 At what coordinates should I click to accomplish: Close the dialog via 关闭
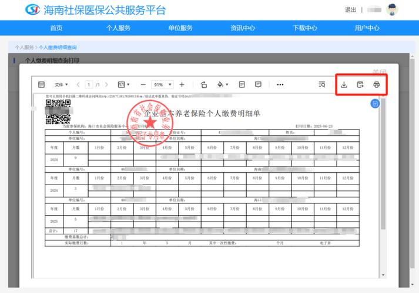tap(380, 72)
